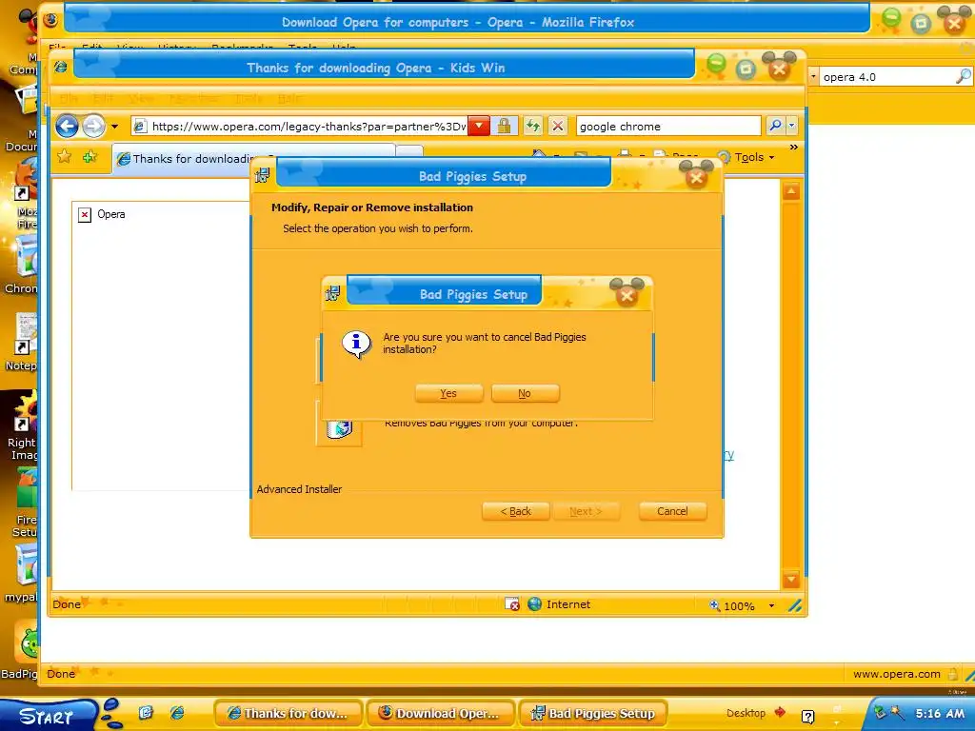The width and height of the screenshot is (975, 731).
Task: Click the Back button in the setup wizard
Action: point(515,511)
